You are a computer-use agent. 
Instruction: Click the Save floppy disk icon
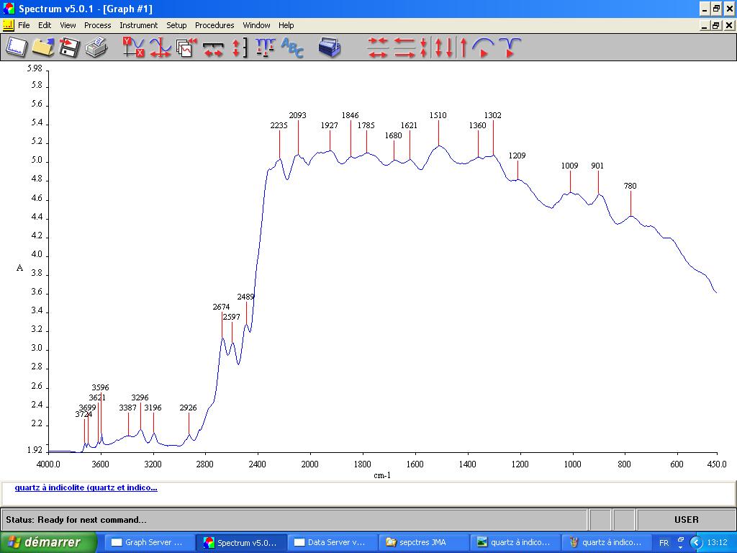pos(69,48)
